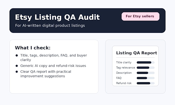Image resolution: width=175 pixels, height=105 pixels.
Task: Click the 'Title clarity' label
Action: tap(124, 62)
